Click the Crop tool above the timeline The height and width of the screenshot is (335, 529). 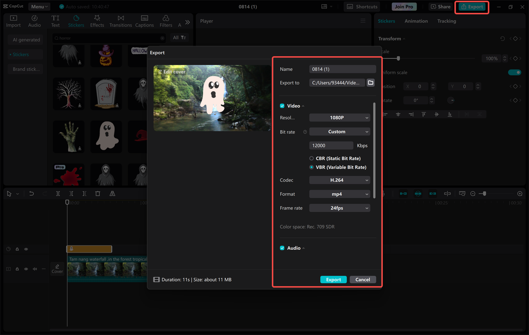pyautogui.click(x=98, y=193)
